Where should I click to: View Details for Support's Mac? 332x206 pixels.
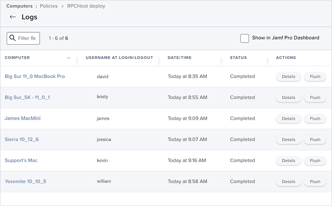288,160
